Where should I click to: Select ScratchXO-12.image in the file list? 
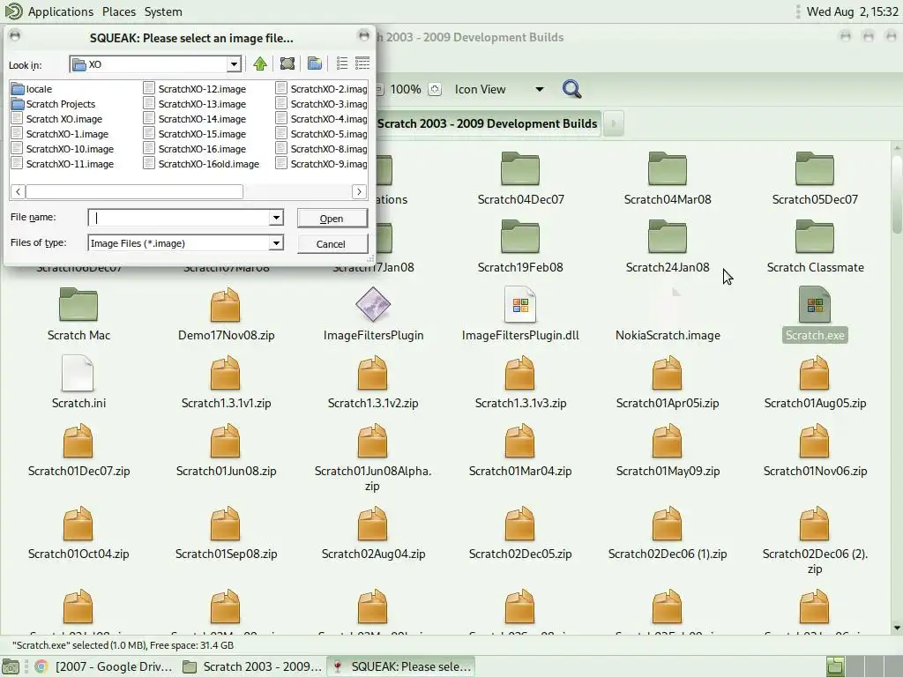click(195, 89)
